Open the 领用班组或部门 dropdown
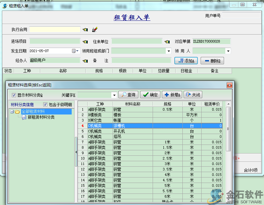This screenshot has width=264, height=205. click(169, 51)
